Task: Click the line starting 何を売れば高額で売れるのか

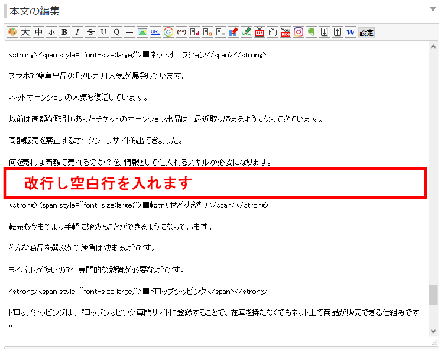Action: pos(140,162)
